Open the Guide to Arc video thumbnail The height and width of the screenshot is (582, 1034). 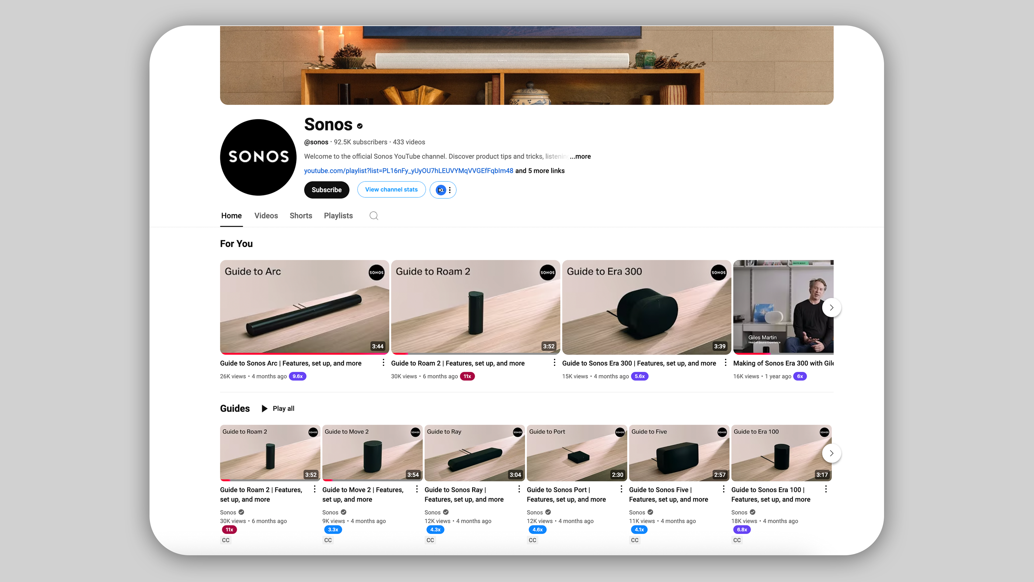point(304,307)
